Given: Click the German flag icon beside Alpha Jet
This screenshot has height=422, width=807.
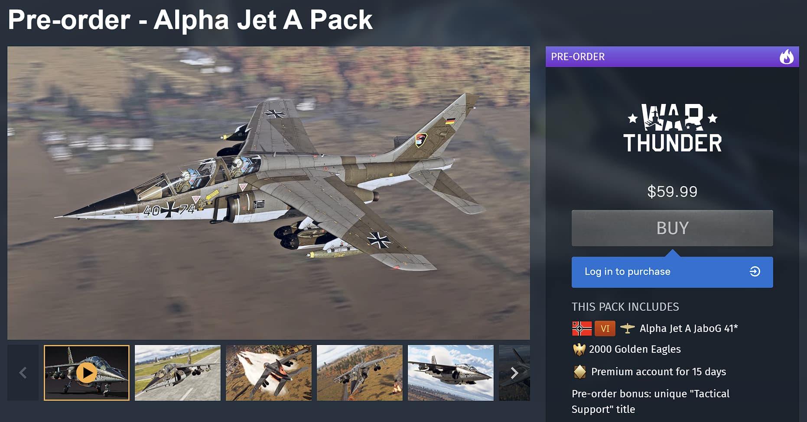Looking at the screenshot, I should 582,329.
